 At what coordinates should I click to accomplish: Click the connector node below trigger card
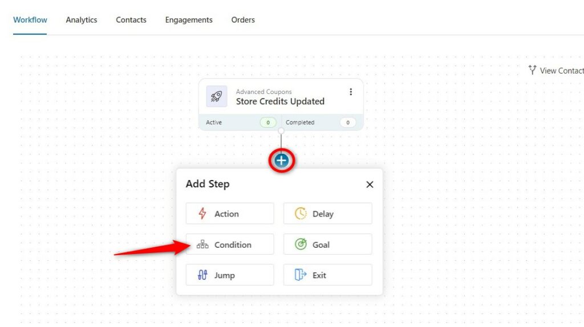tap(281, 131)
